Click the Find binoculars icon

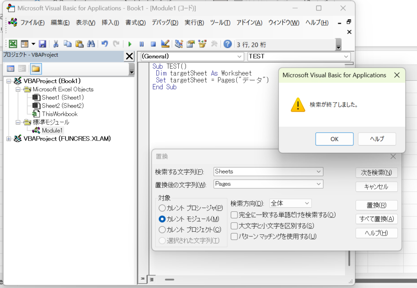pos(91,44)
